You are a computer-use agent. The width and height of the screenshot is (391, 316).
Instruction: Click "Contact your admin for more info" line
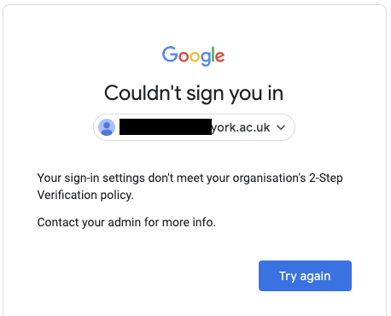126,222
